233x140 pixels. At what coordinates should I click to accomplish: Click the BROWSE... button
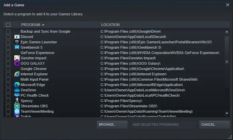(112, 125)
